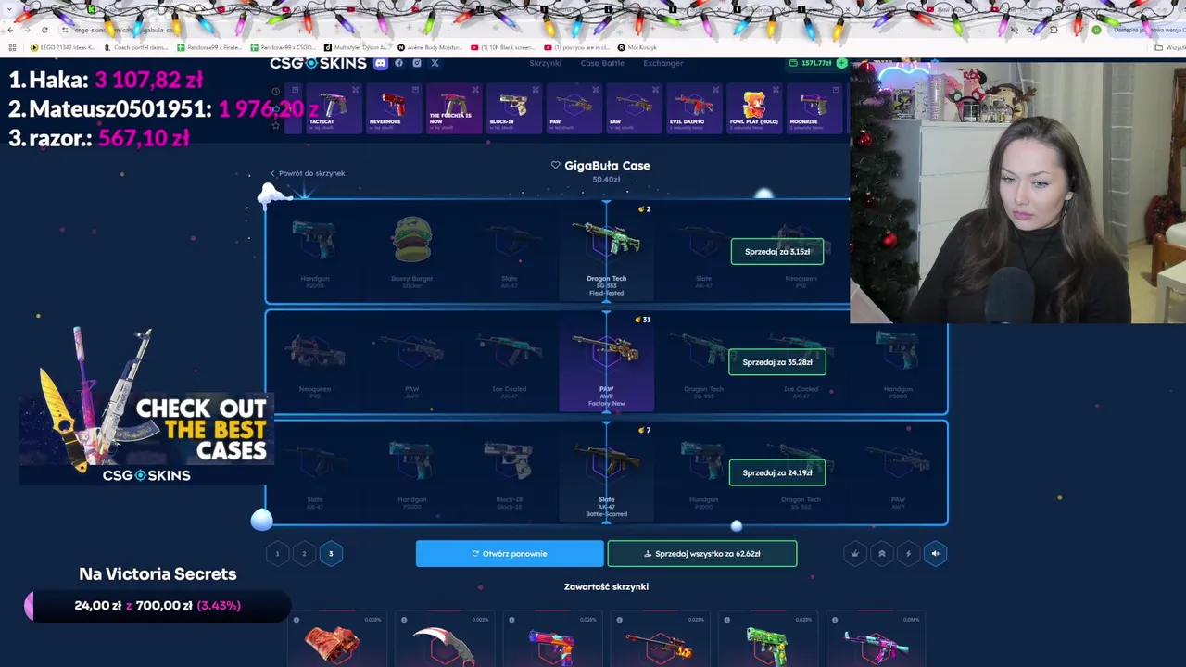Favorite GigaBuła Case heart icon
1186x667 pixels.
pos(555,165)
